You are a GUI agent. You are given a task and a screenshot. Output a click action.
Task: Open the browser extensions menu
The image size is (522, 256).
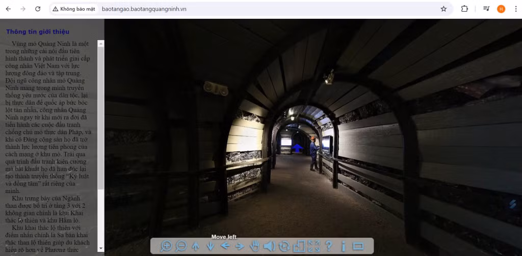(464, 9)
